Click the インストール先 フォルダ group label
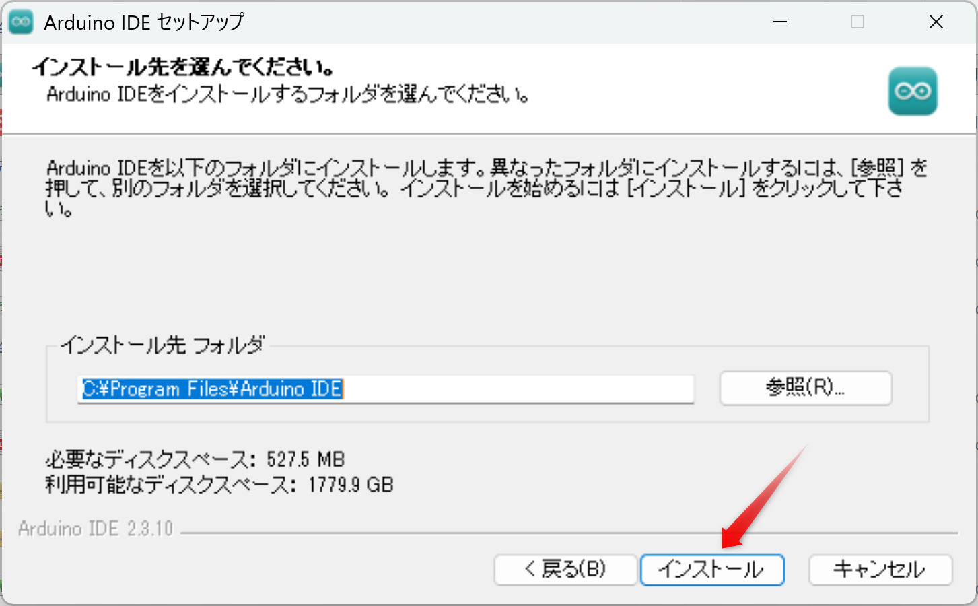 [163, 345]
